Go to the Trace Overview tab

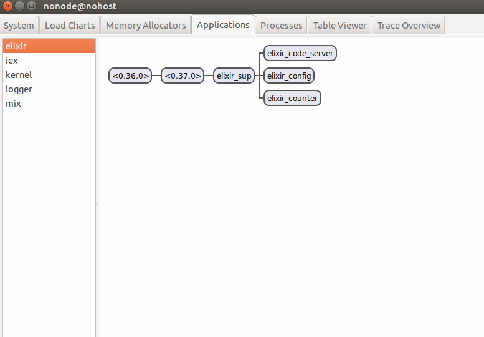click(x=409, y=26)
